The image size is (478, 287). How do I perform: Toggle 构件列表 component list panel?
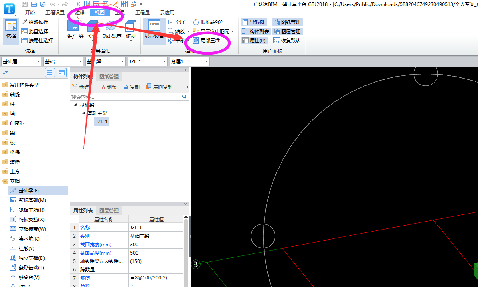click(256, 31)
